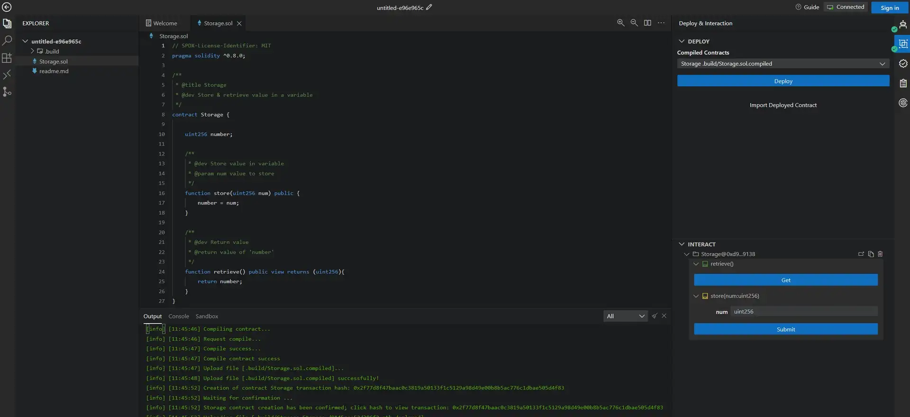
Task: Click the Import Deployed Contract link
Action: 783,105
